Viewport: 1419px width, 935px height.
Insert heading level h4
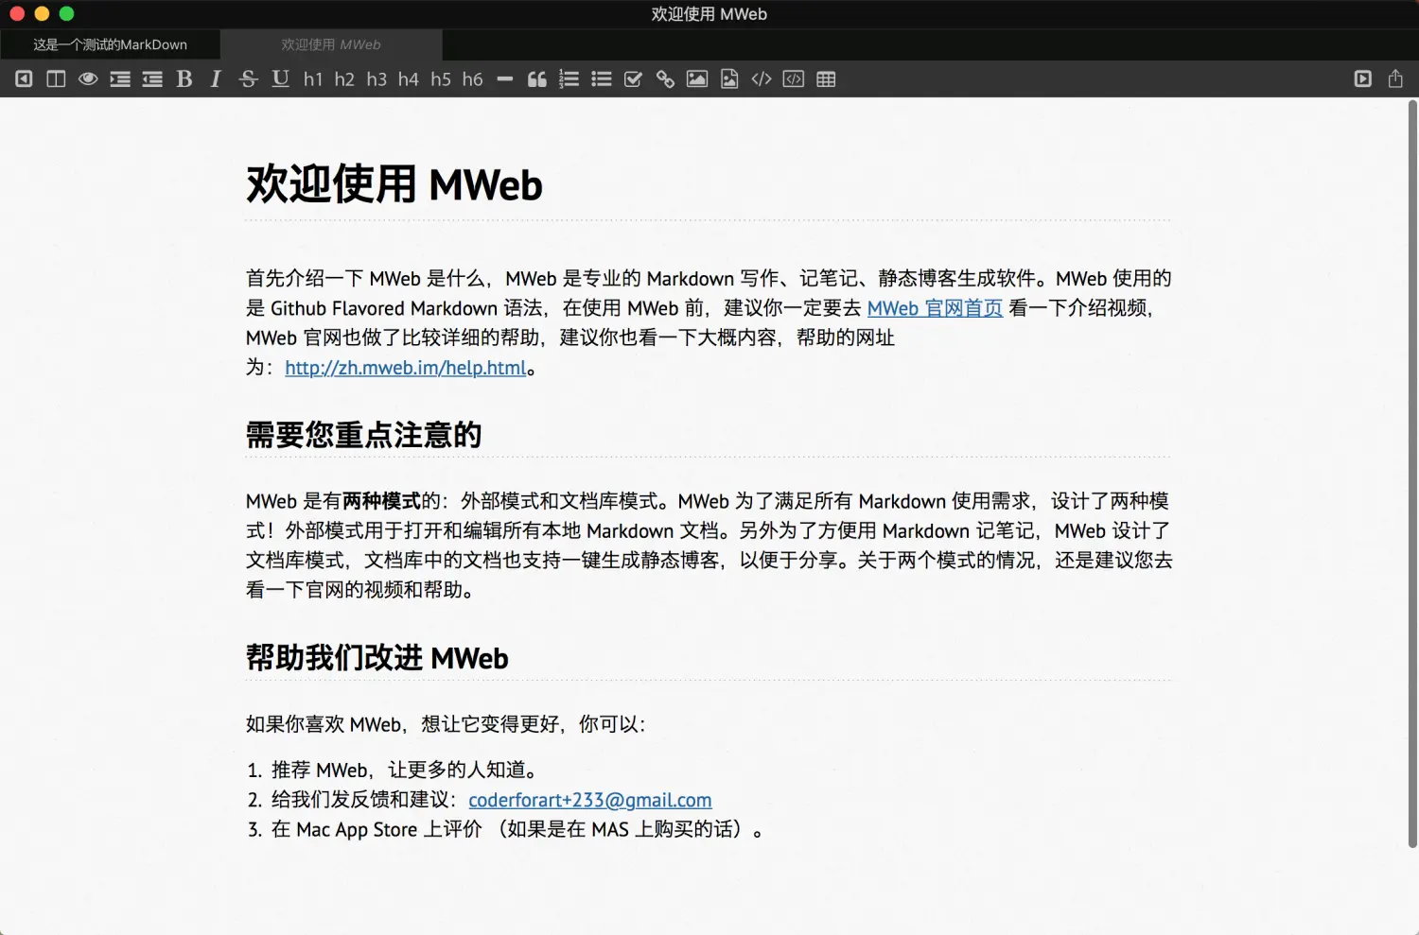[409, 79]
